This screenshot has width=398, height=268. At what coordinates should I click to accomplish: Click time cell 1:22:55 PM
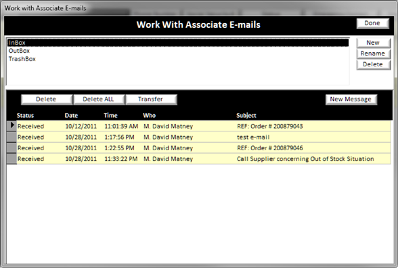pyautogui.click(x=119, y=148)
